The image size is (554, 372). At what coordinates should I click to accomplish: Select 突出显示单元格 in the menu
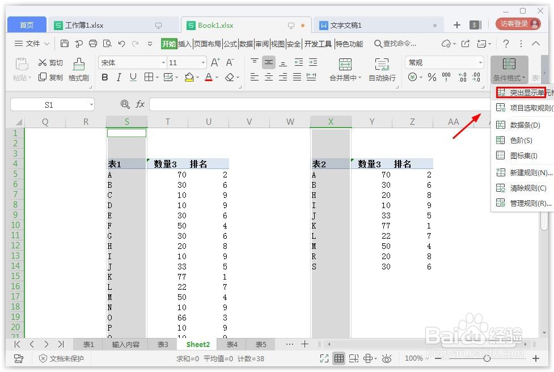[526, 92]
